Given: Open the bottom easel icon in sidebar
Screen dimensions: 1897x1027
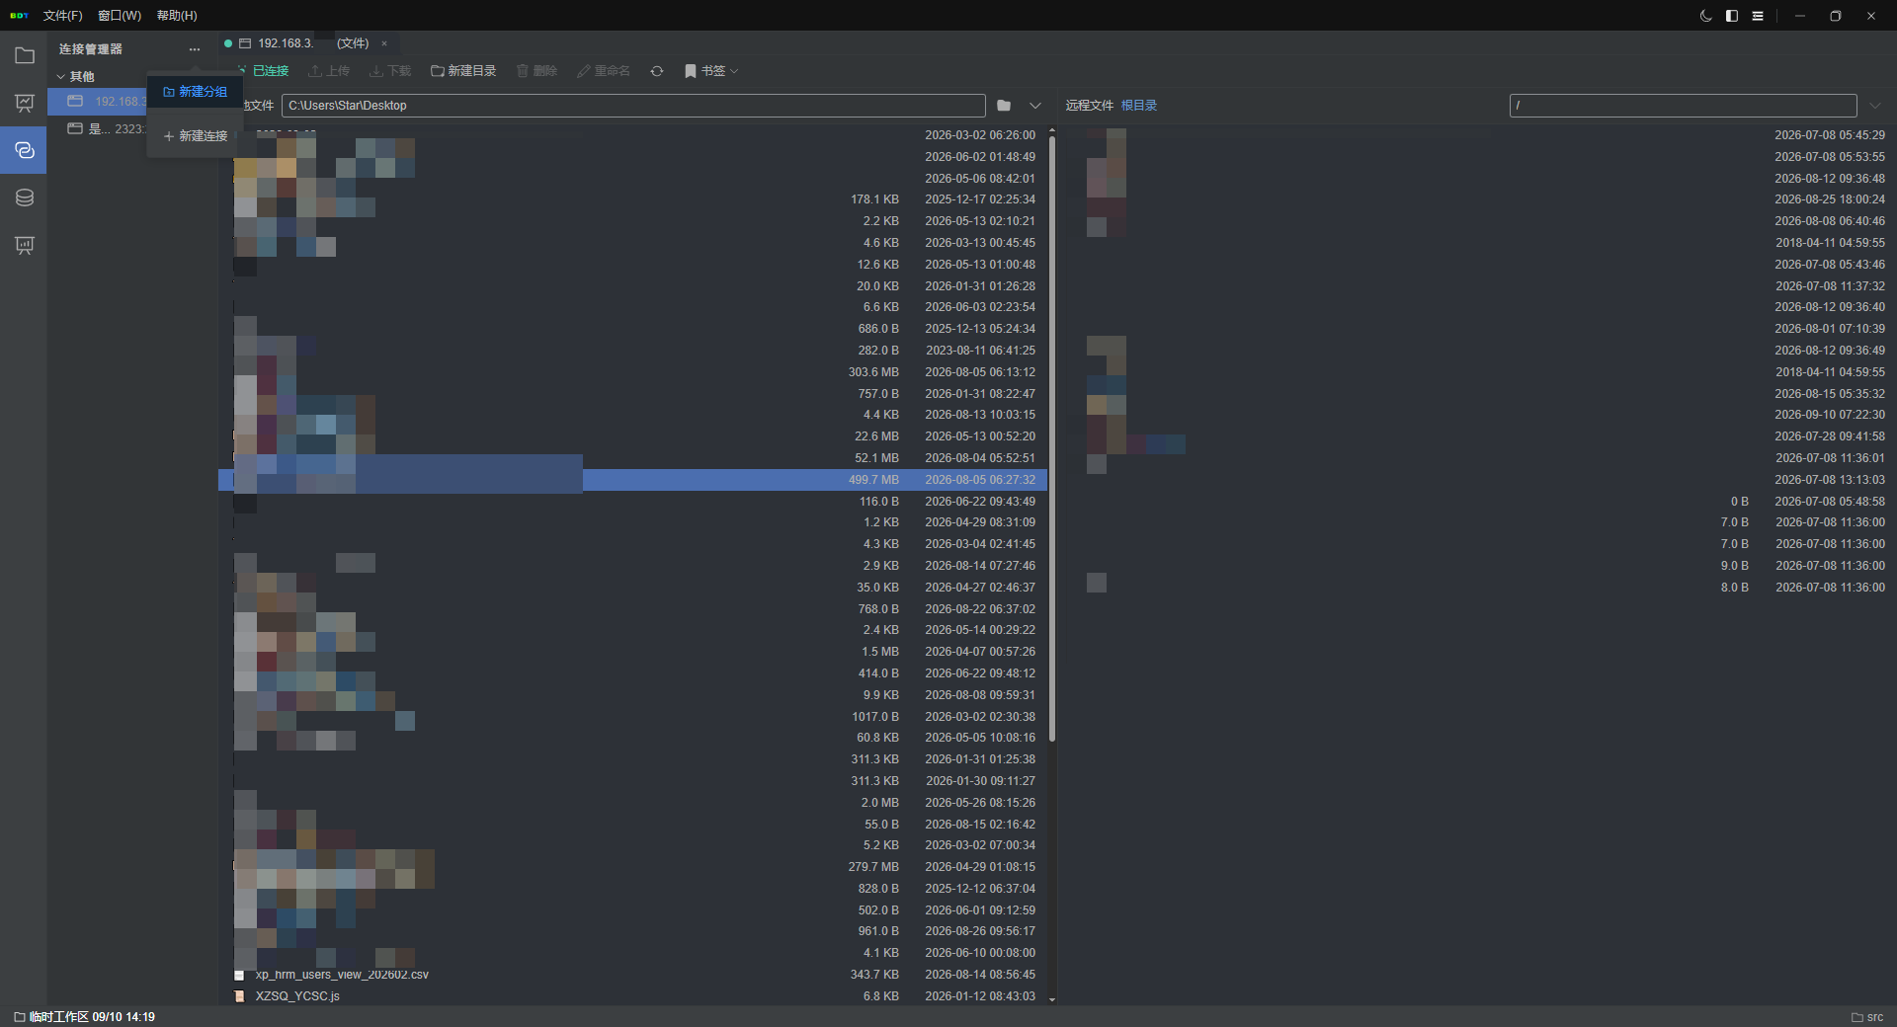Looking at the screenshot, I should point(25,245).
